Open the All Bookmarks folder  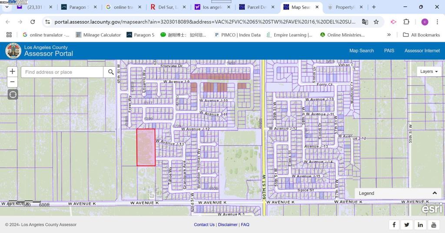coord(422,35)
